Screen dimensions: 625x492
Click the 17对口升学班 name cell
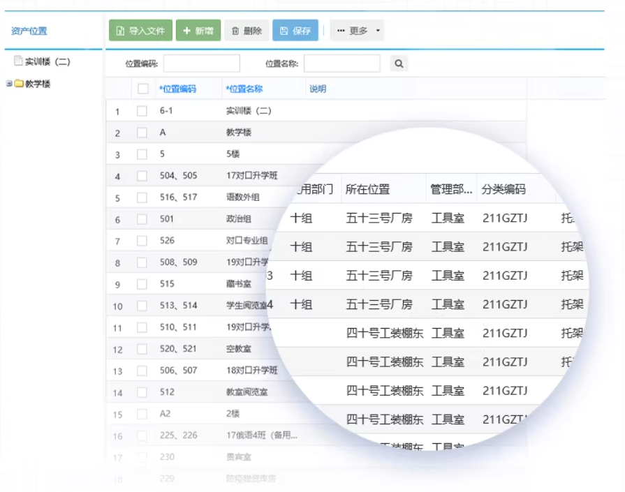(252, 175)
